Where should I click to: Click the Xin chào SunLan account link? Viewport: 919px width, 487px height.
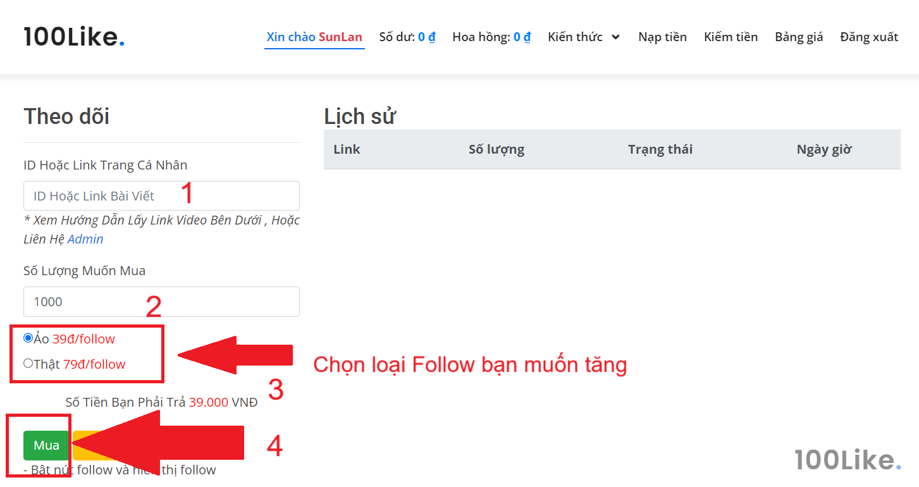click(x=314, y=37)
